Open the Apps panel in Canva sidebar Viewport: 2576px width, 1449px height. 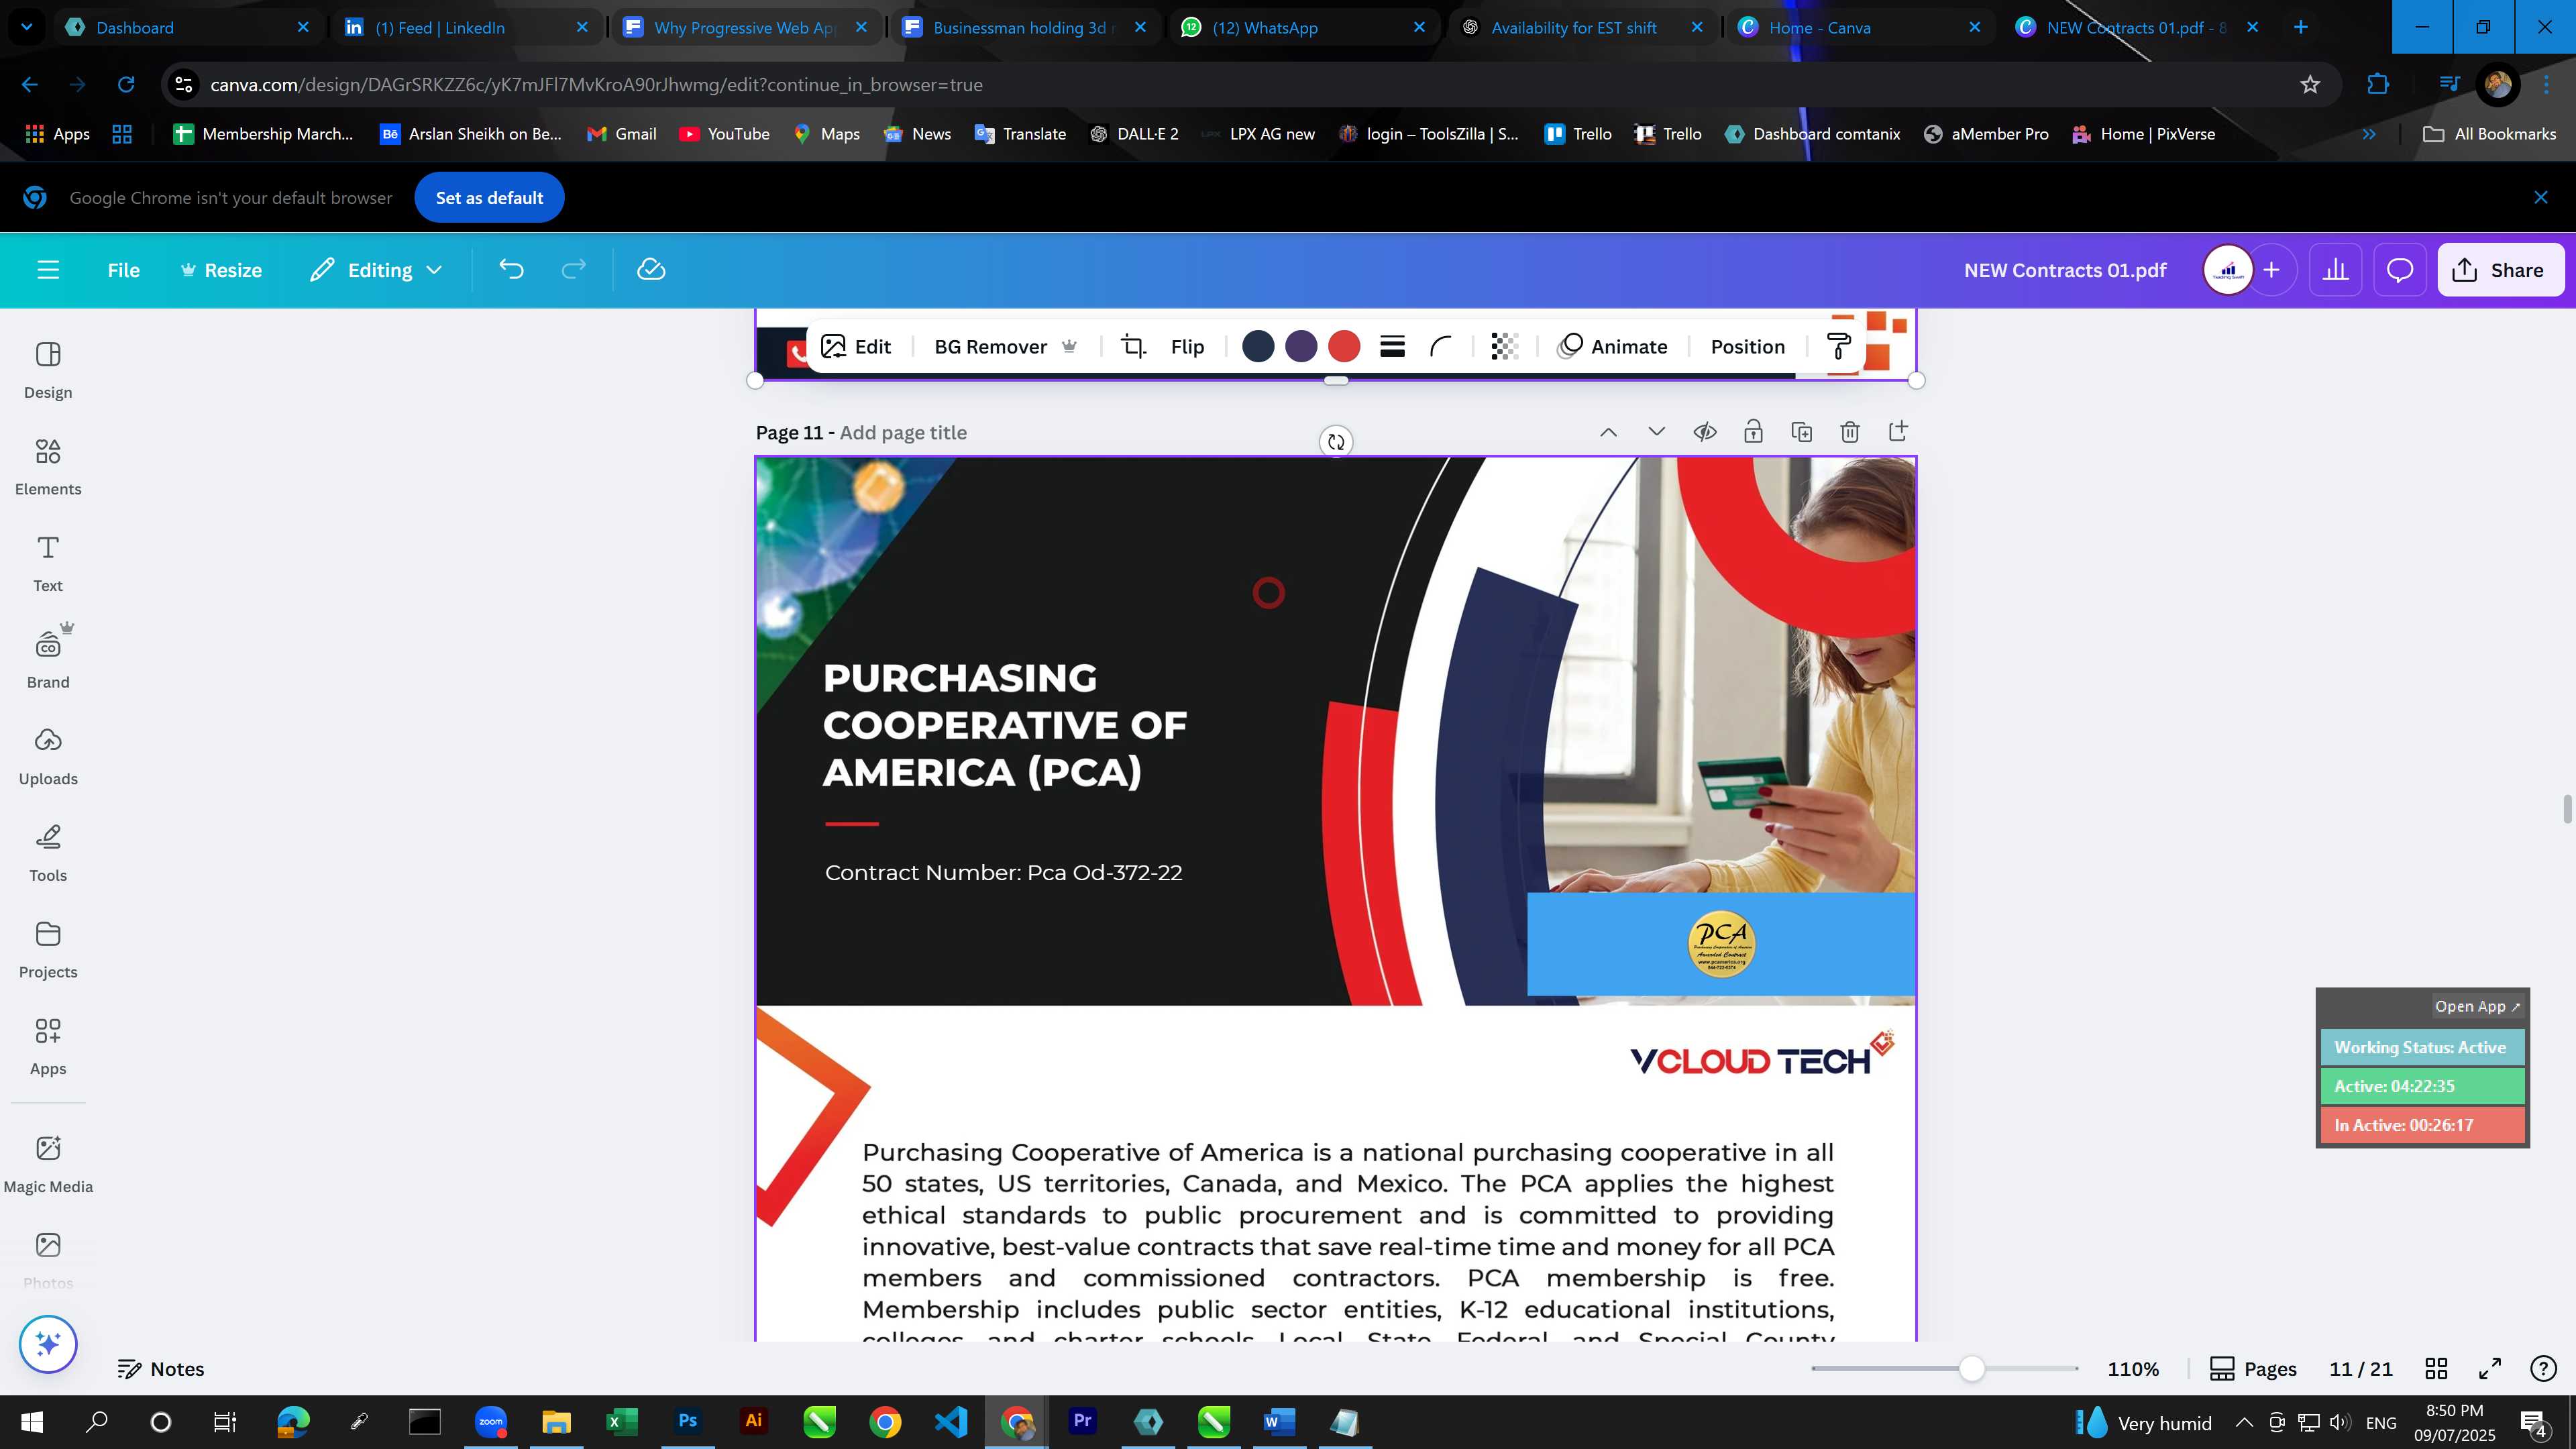48,1047
